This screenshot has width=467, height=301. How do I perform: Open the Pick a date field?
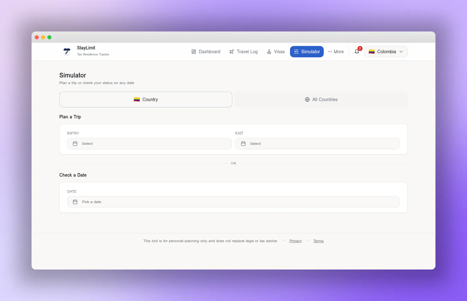coord(233,202)
